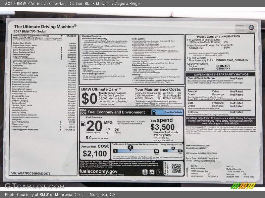This screenshot has width=265, height=198.
Task: Click the Side Crash Rear seat Not Rated value
Action: coord(237,106)
